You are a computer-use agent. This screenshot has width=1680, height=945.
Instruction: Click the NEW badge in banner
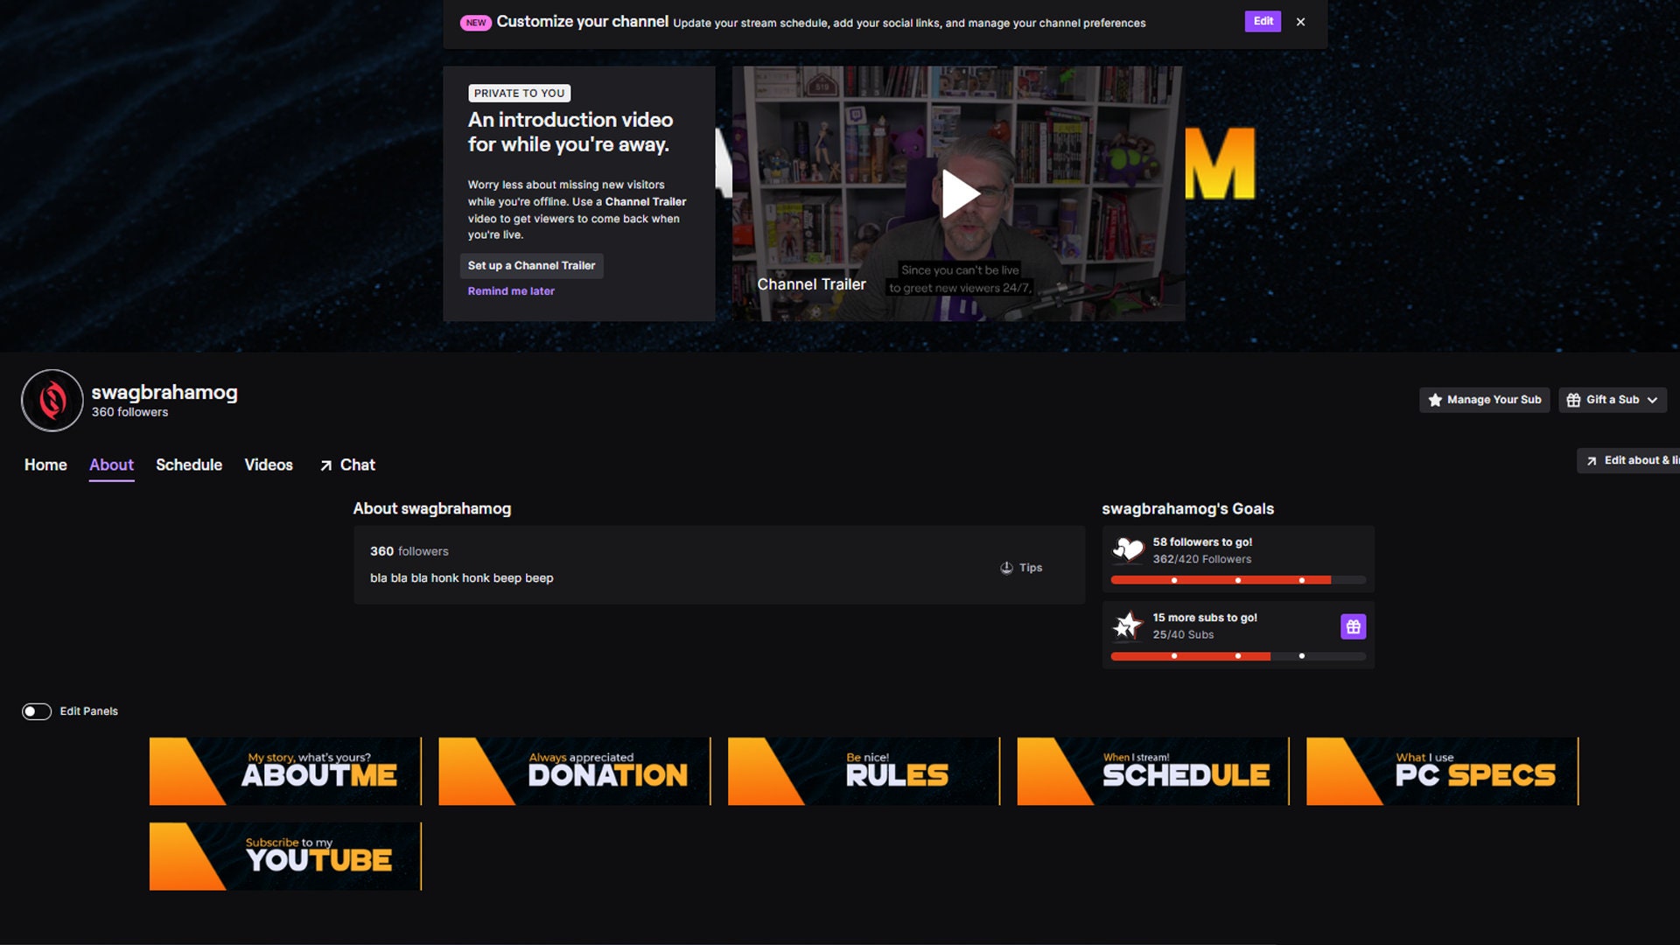[x=476, y=23]
